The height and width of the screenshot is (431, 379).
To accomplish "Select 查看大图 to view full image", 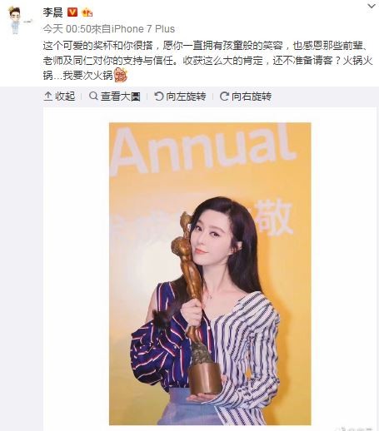I will point(115,97).
